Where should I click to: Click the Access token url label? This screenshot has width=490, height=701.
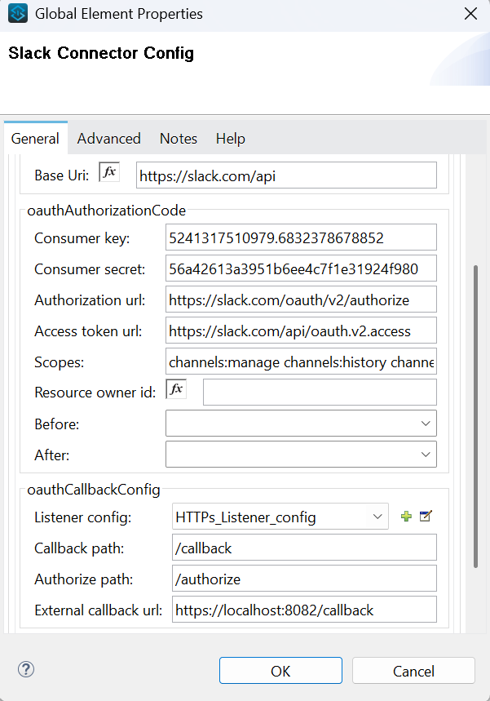click(88, 331)
